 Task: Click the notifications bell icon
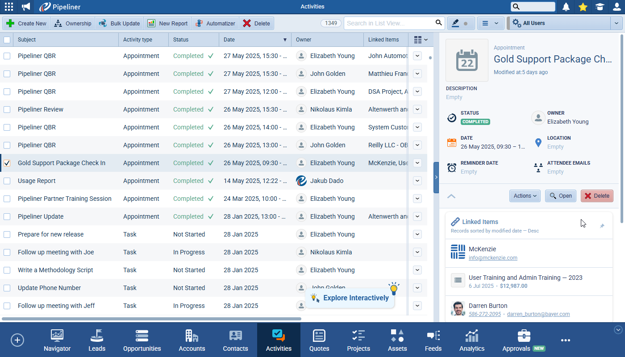pyautogui.click(x=566, y=7)
